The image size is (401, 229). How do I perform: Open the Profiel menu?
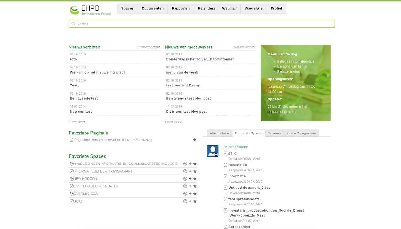point(277,9)
